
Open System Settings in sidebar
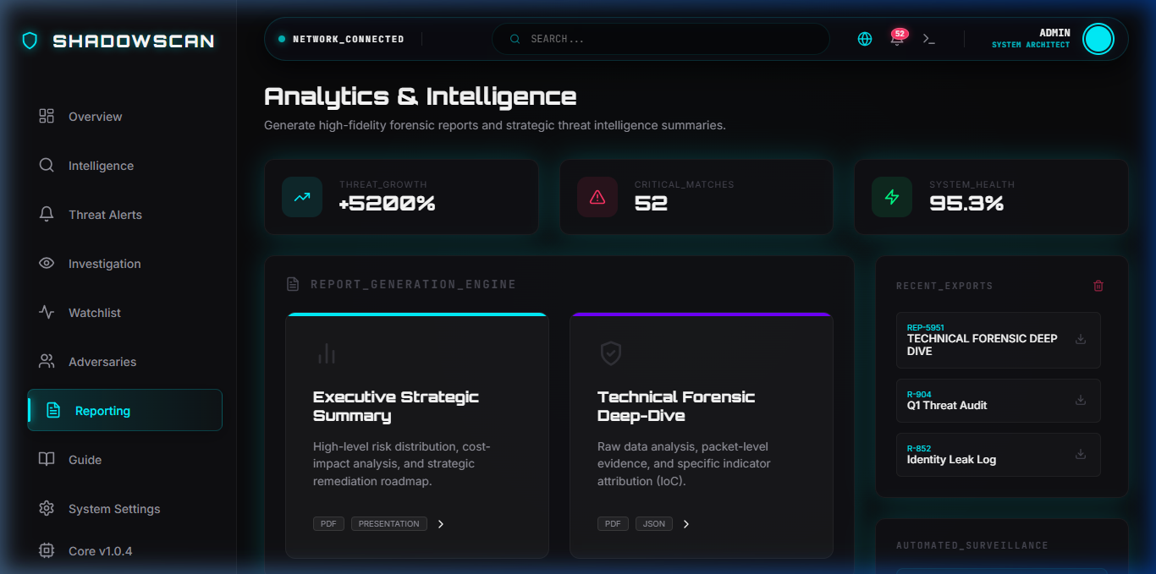pos(125,509)
